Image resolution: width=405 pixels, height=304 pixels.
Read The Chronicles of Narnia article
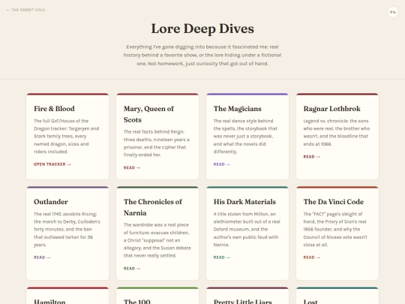coord(132,268)
